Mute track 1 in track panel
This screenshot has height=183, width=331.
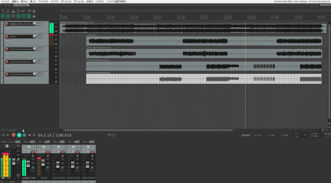[x=56, y=23]
